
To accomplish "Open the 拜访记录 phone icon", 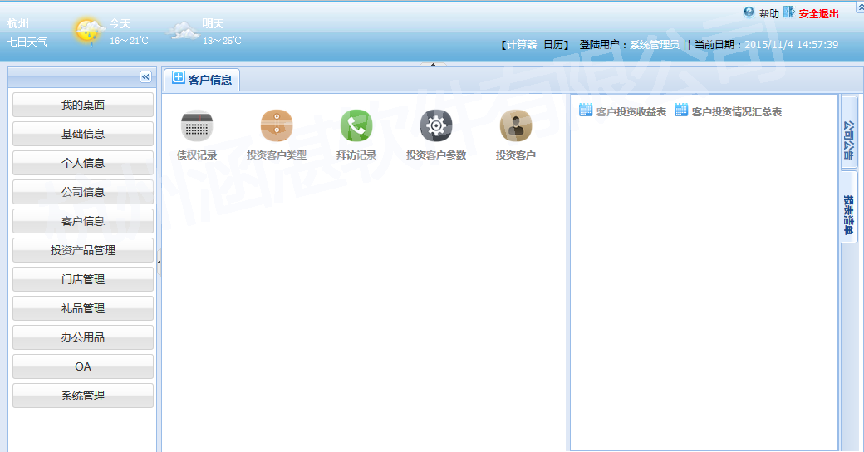I will [x=356, y=126].
